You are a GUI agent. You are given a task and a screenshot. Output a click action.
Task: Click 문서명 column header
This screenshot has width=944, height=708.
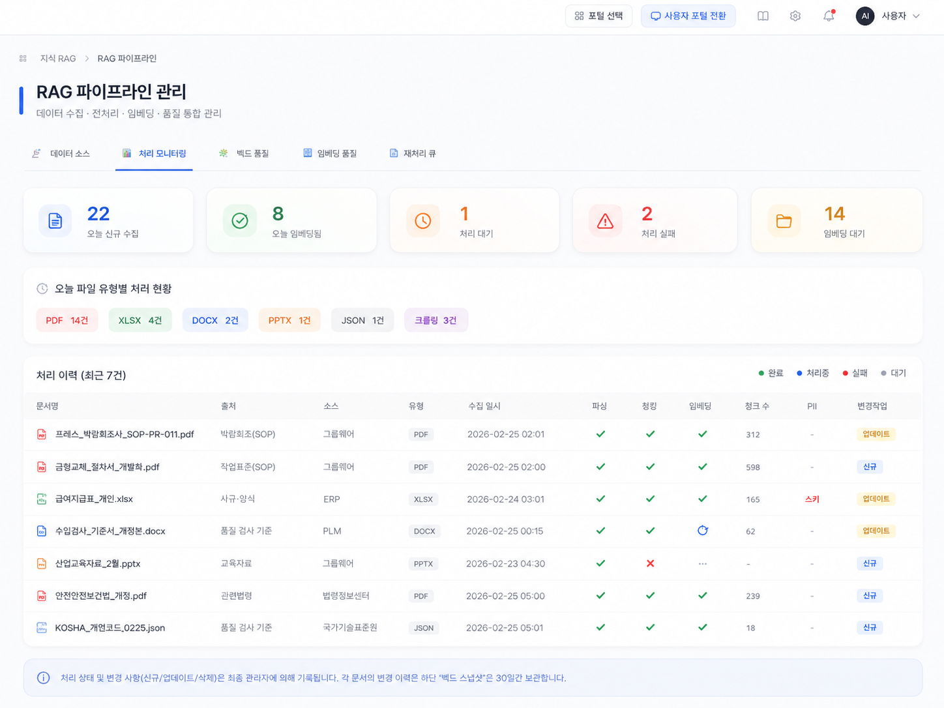point(48,406)
